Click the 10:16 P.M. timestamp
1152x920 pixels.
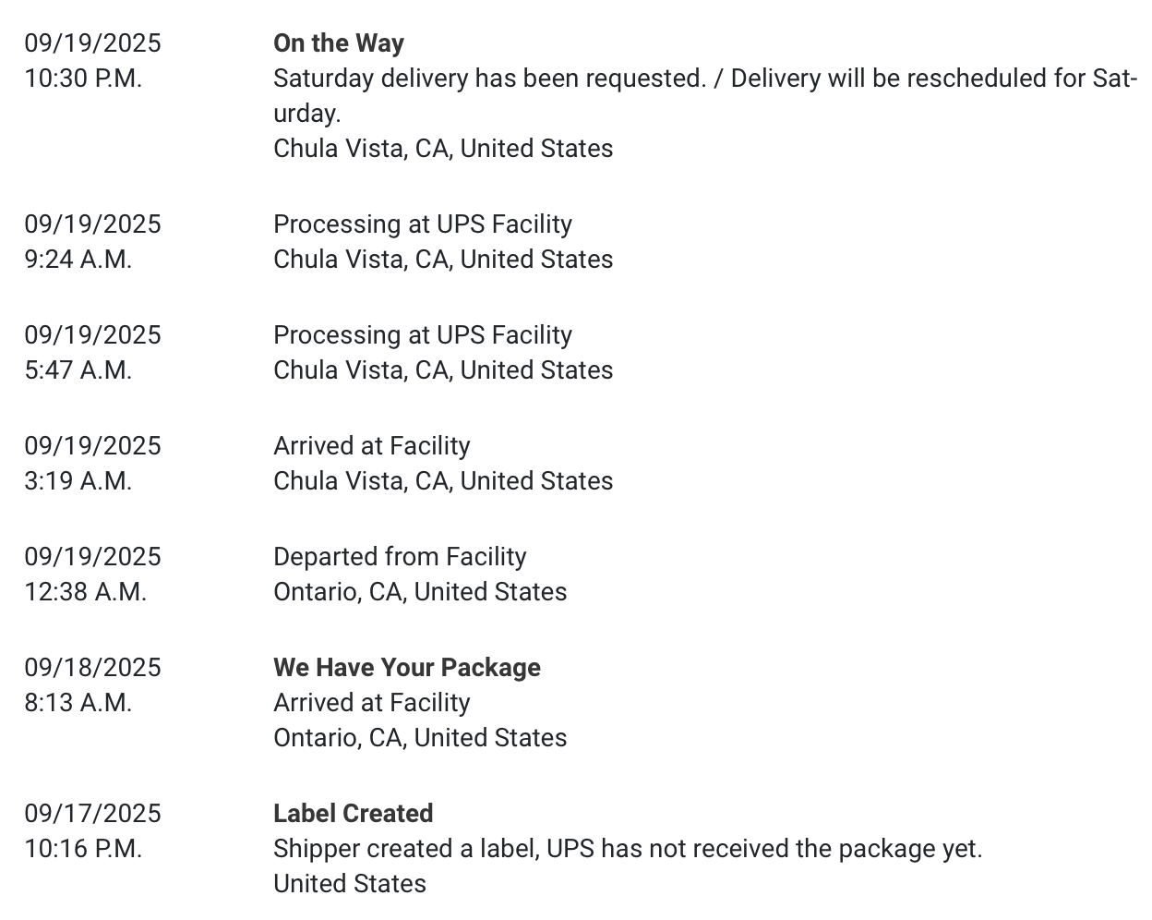pos(83,849)
